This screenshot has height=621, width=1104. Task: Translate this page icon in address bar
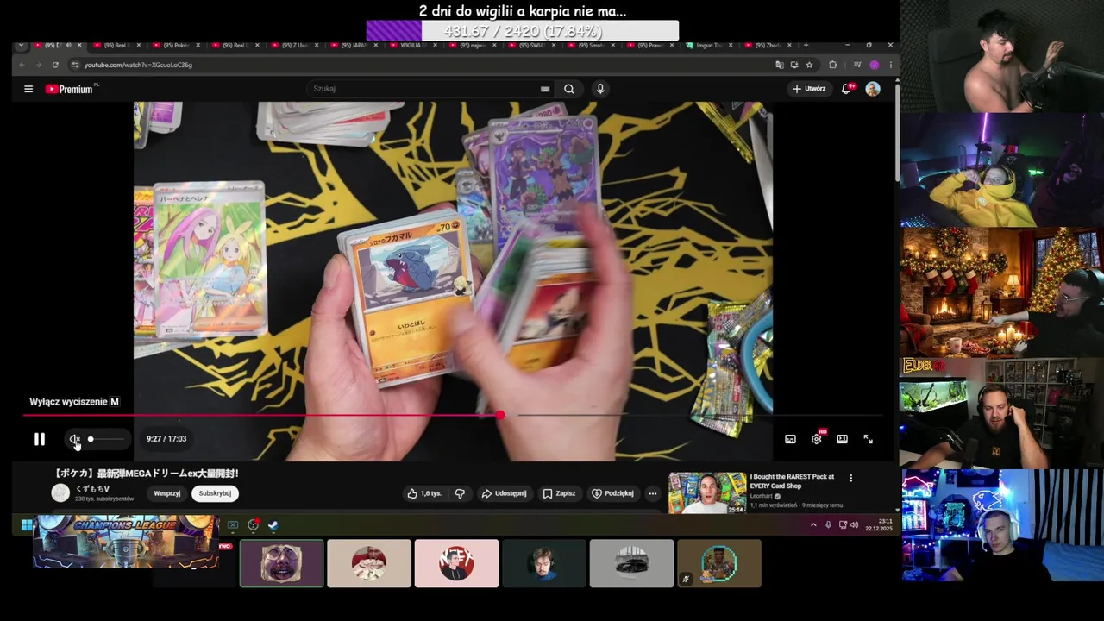point(780,65)
